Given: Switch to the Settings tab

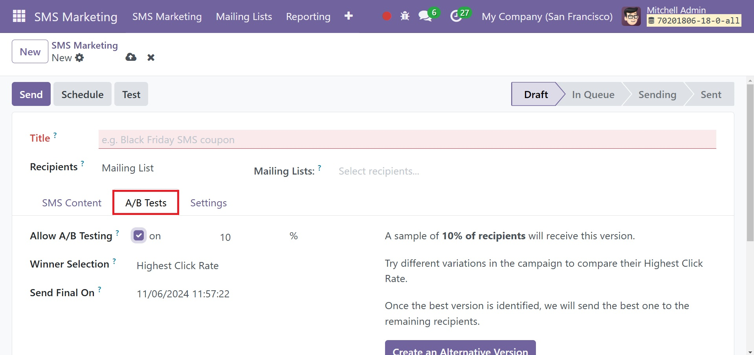Looking at the screenshot, I should point(209,203).
